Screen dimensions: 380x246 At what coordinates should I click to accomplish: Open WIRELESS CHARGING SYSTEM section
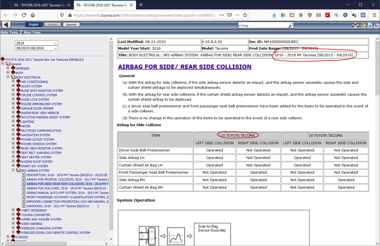point(42,228)
